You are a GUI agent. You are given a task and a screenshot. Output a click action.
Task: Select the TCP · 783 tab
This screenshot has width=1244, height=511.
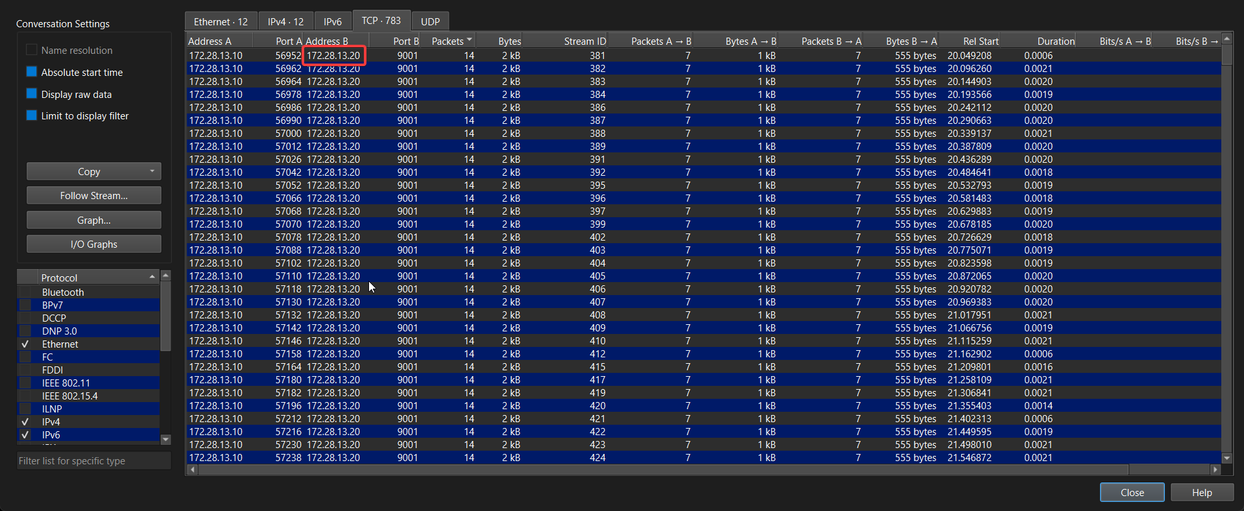coord(381,21)
